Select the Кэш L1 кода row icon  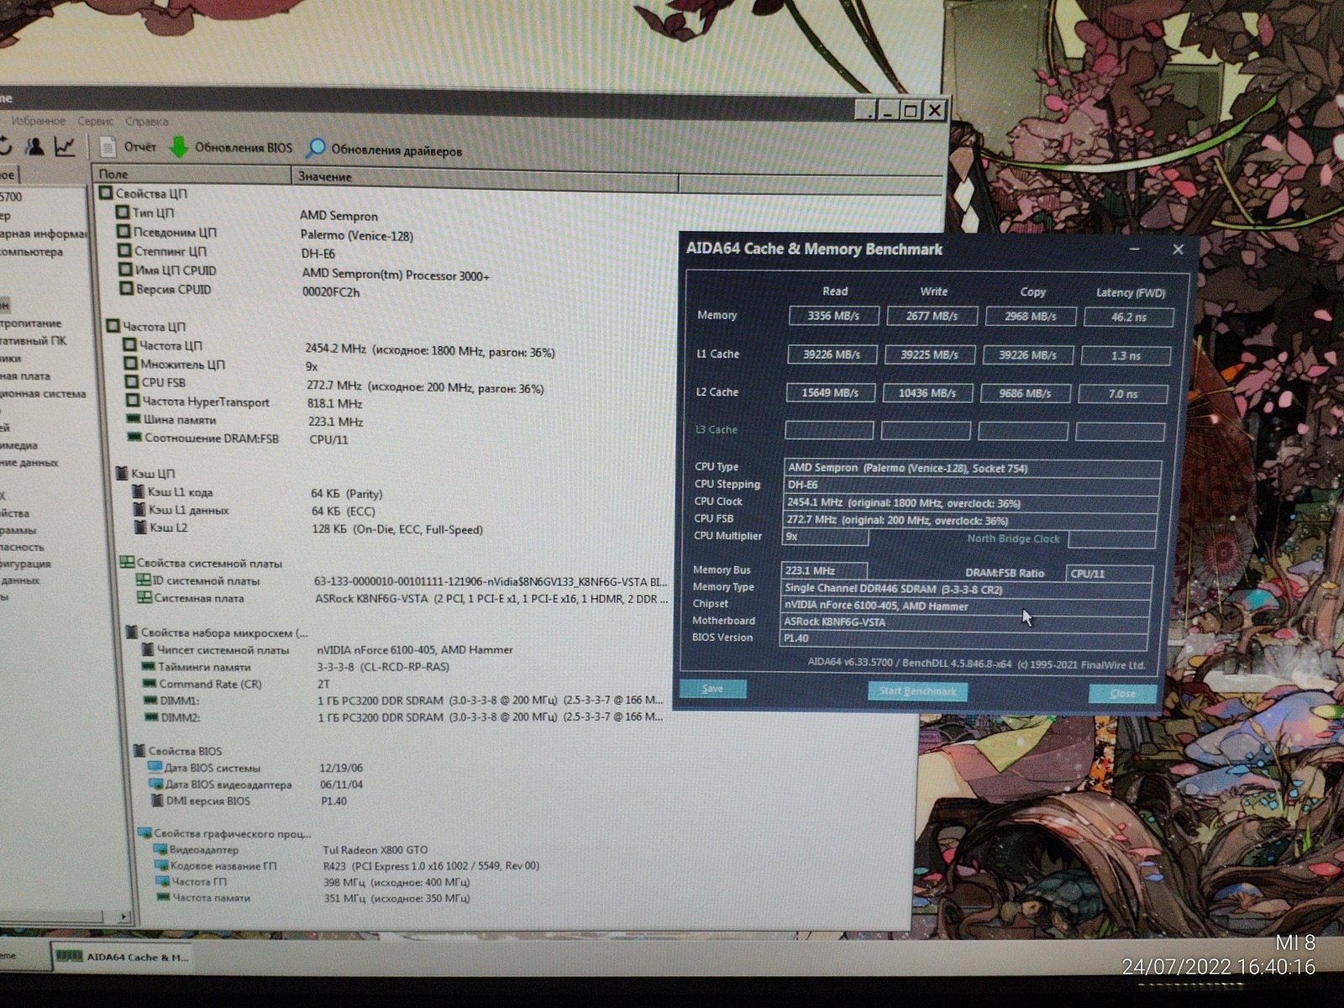coord(139,491)
